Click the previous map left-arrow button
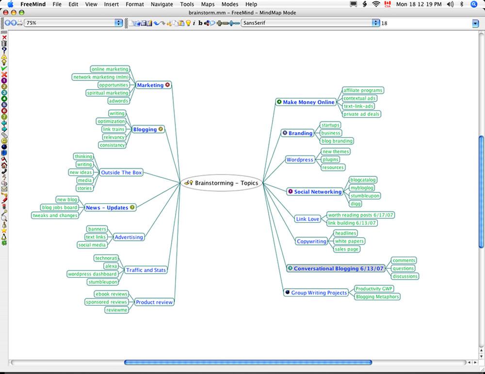The height and width of the screenshot is (374, 485). tap(8, 23)
